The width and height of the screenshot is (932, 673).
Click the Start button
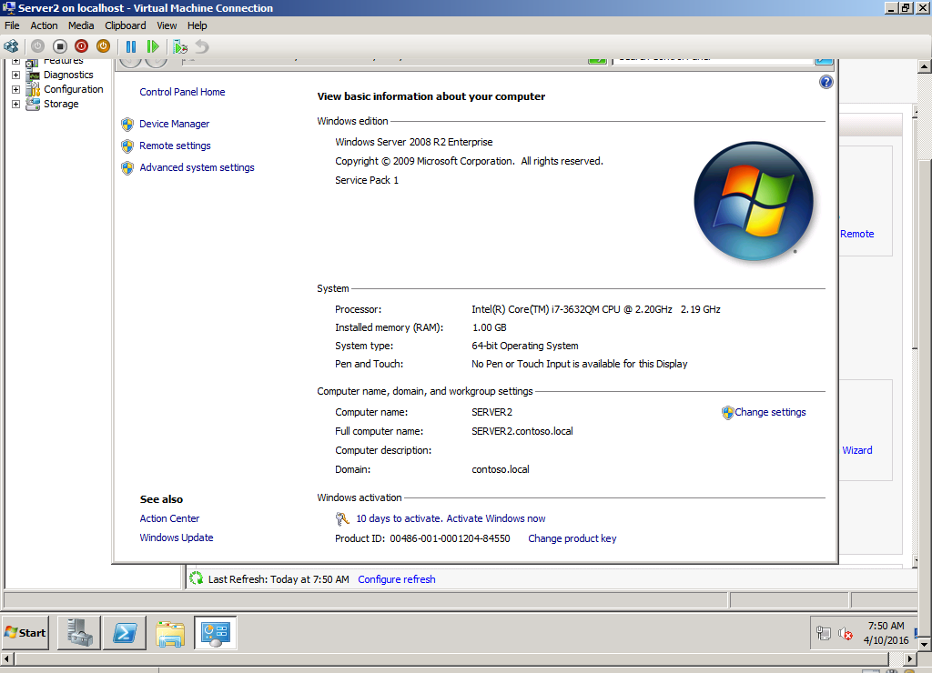(25, 633)
